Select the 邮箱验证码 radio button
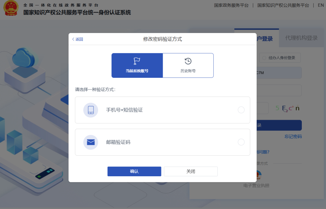Screen dimensions: 326x209 coord(241,142)
